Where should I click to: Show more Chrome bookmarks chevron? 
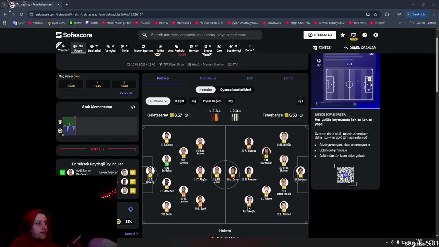click(x=400, y=23)
